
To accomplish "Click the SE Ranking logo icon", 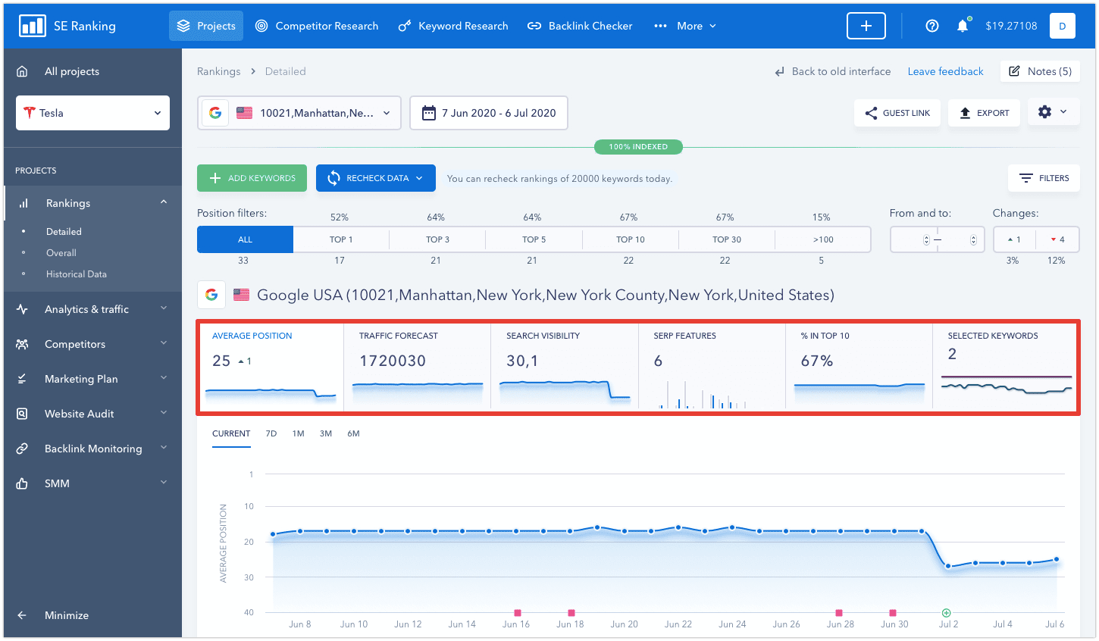I will pos(33,26).
